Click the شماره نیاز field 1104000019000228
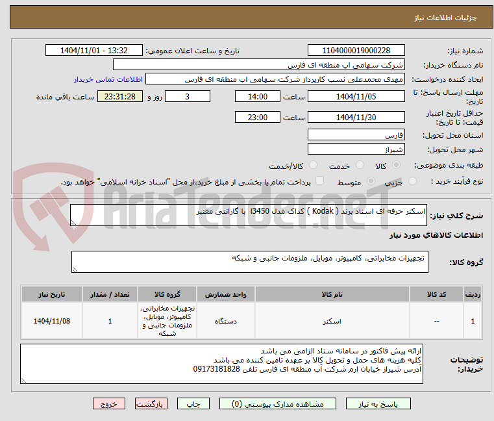This screenshot has height=421, width=494. [356, 51]
